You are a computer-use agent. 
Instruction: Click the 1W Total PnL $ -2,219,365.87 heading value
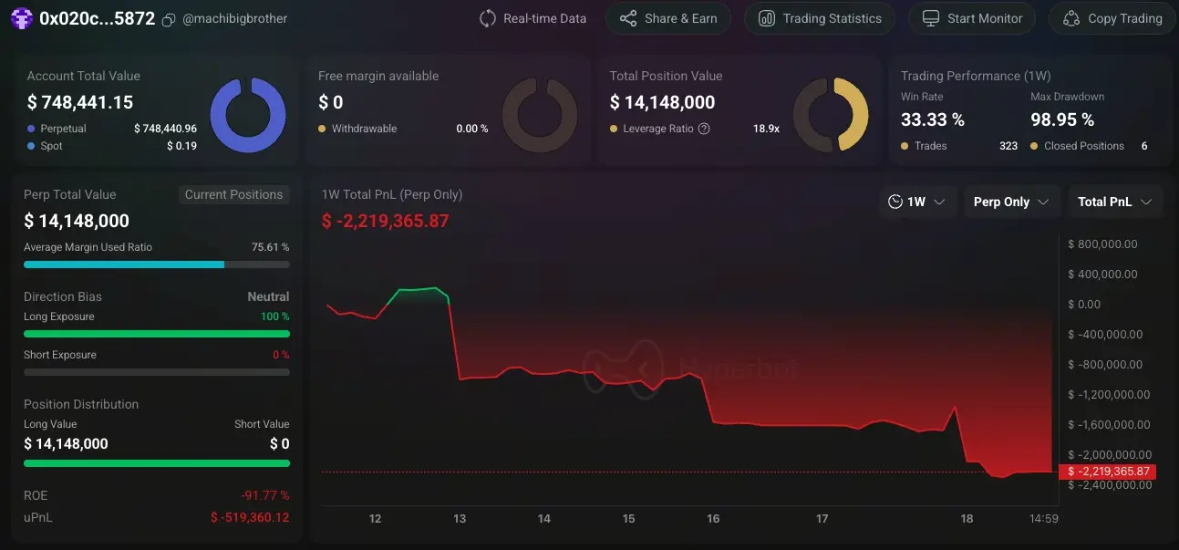click(386, 221)
